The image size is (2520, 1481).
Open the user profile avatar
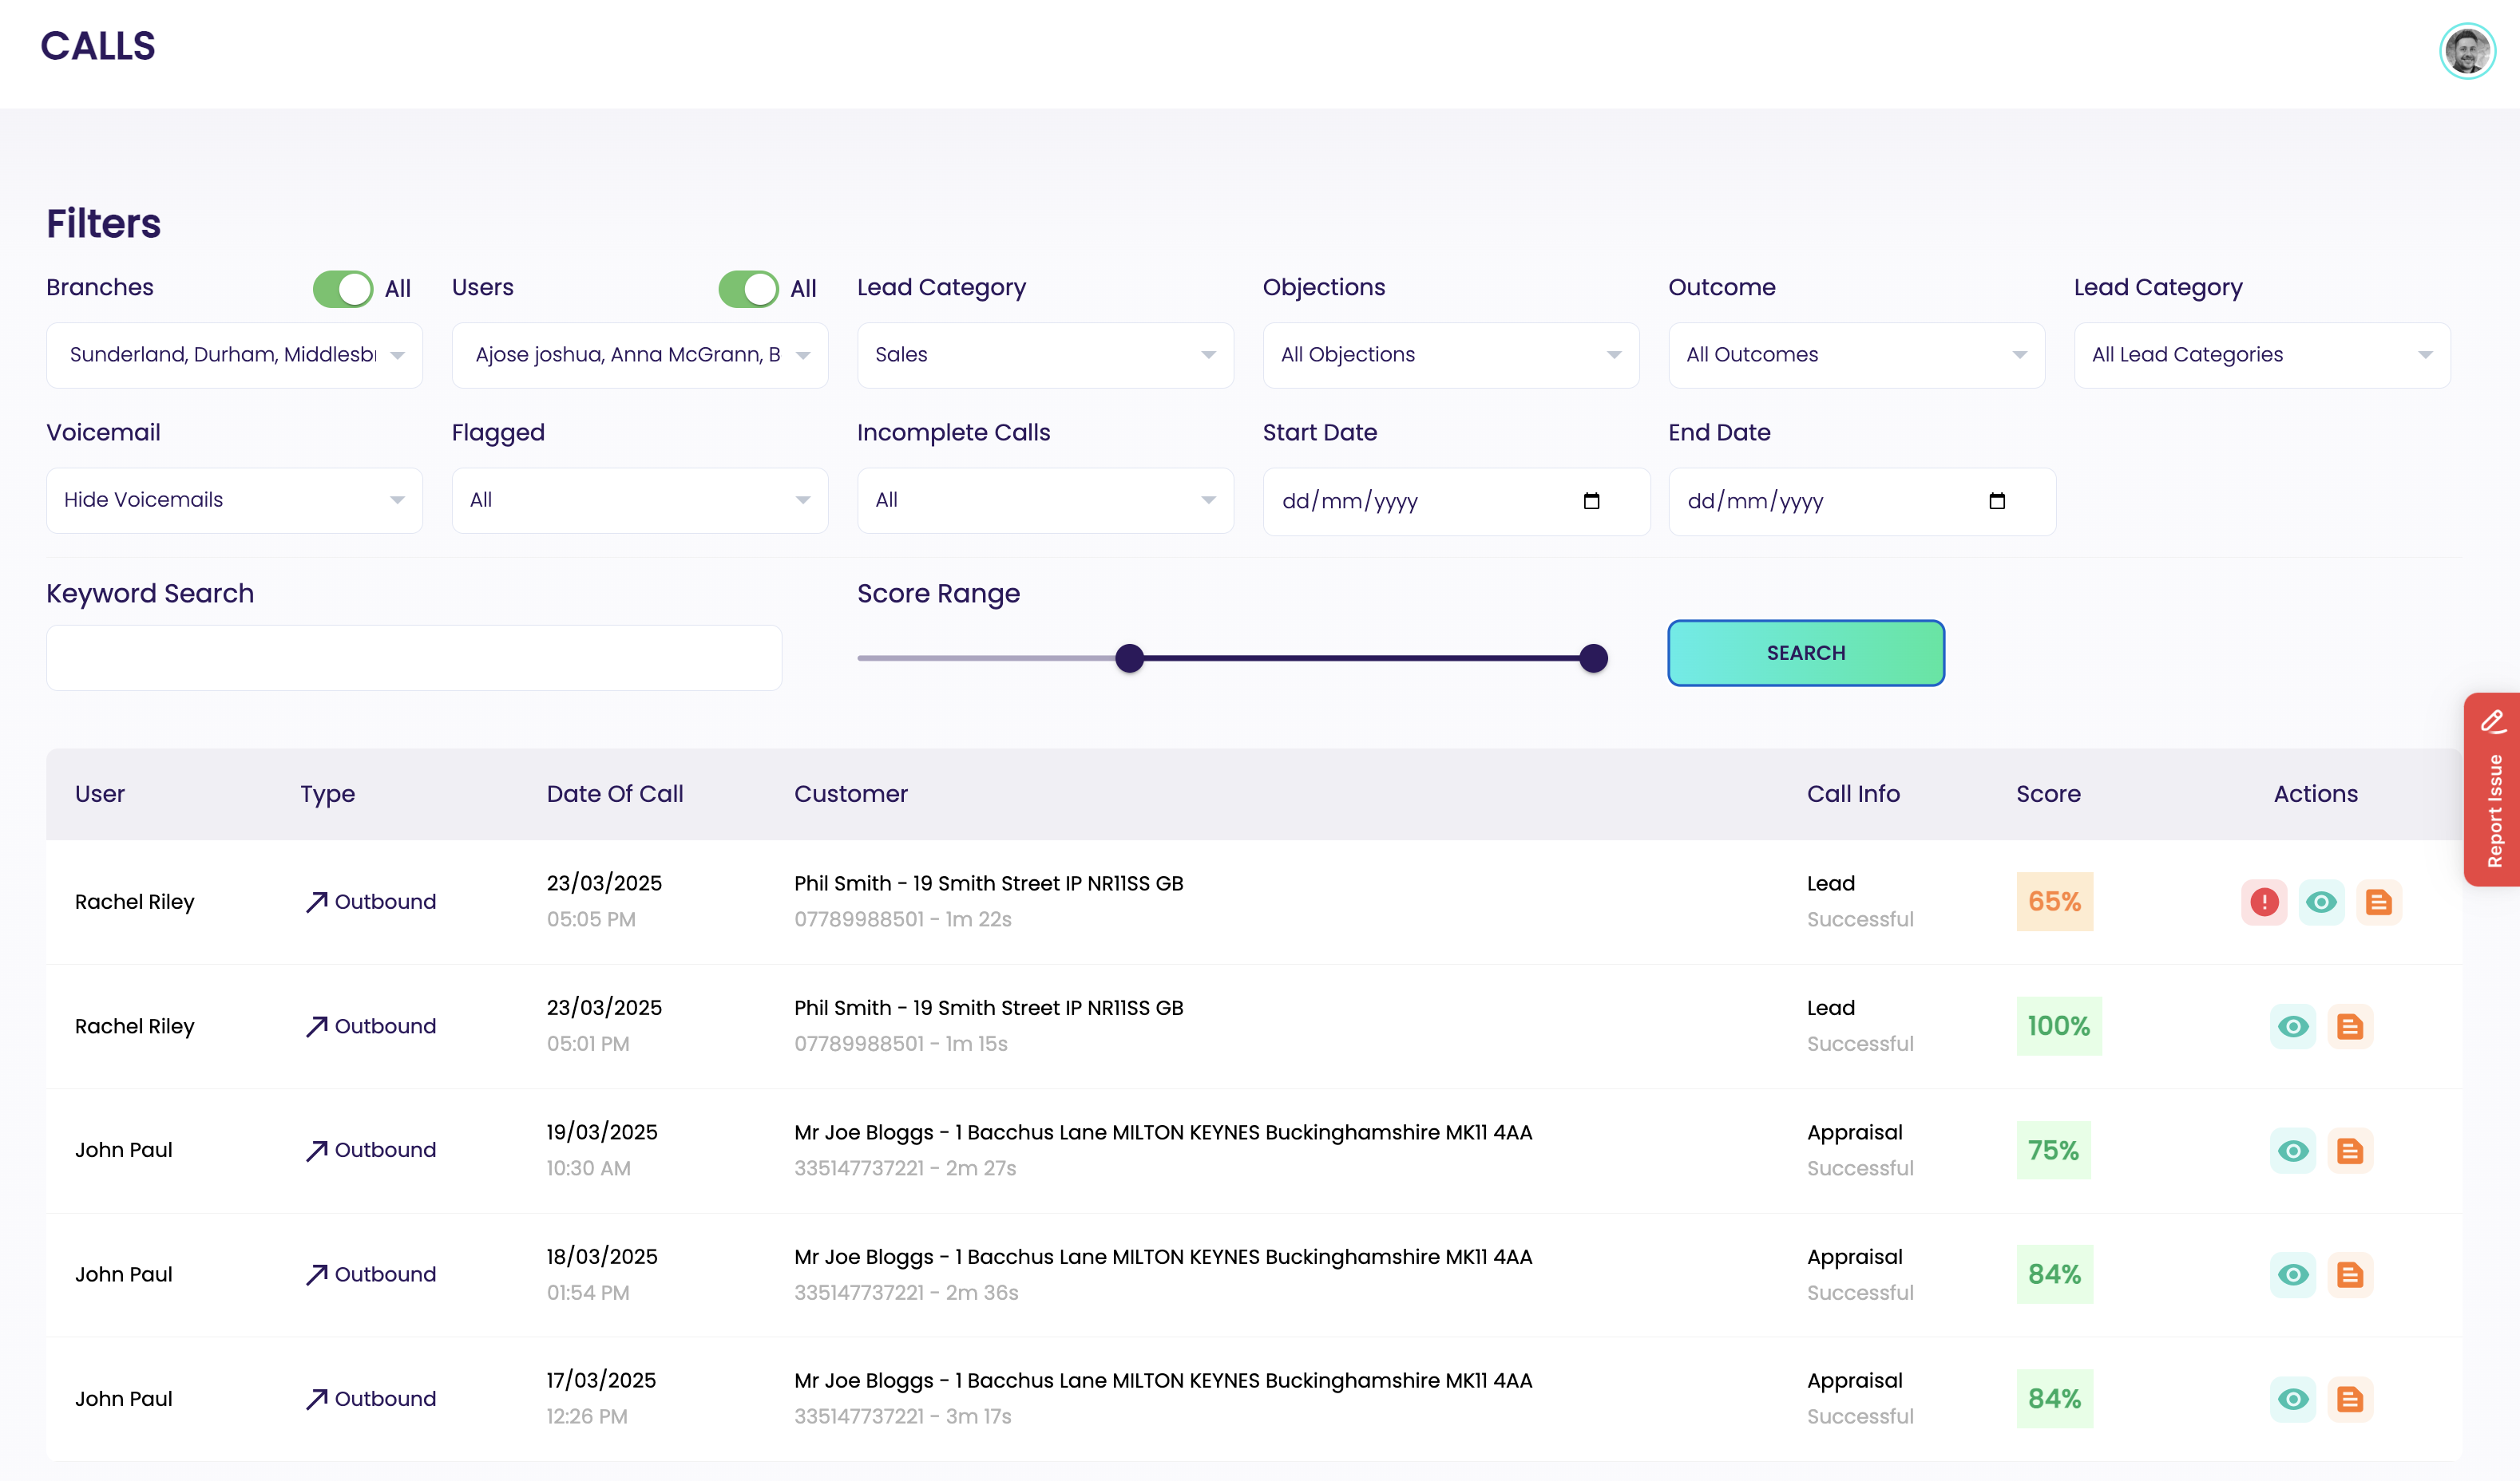(2467, 50)
